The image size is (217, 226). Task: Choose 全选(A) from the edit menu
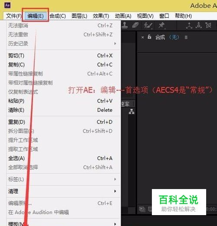tap(64, 158)
